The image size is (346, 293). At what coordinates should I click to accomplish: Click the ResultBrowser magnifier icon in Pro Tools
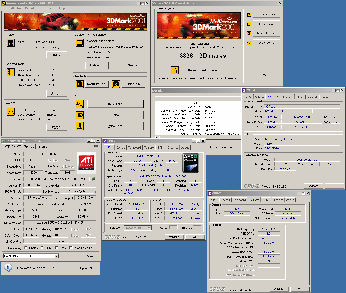coord(80,84)
